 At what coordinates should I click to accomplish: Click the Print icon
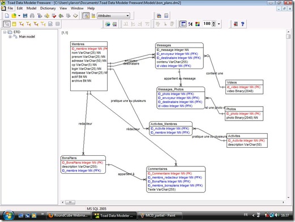(x=32, y=16)
